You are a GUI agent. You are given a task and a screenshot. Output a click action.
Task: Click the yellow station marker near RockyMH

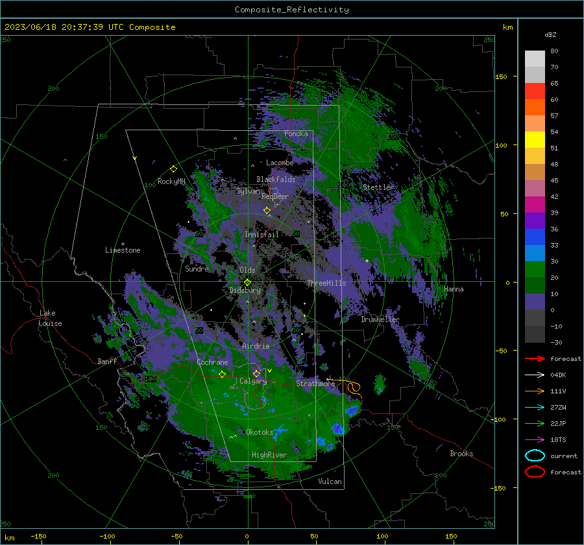tap(173, 169)
